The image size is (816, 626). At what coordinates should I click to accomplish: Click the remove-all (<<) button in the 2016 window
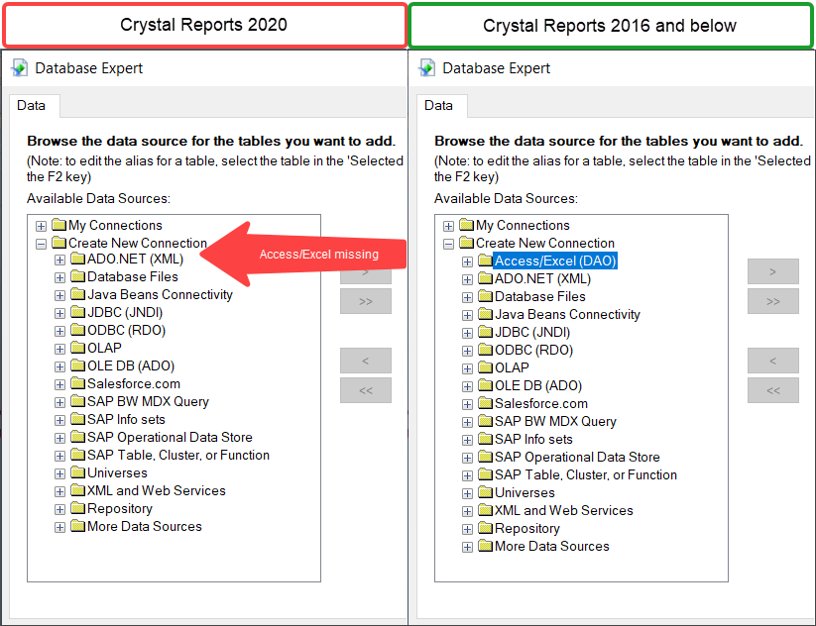[773, 390]
